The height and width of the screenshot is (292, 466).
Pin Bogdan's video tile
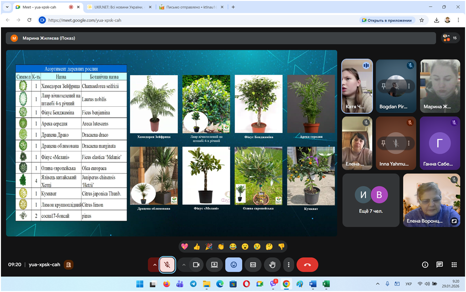(x=383, y=86)
